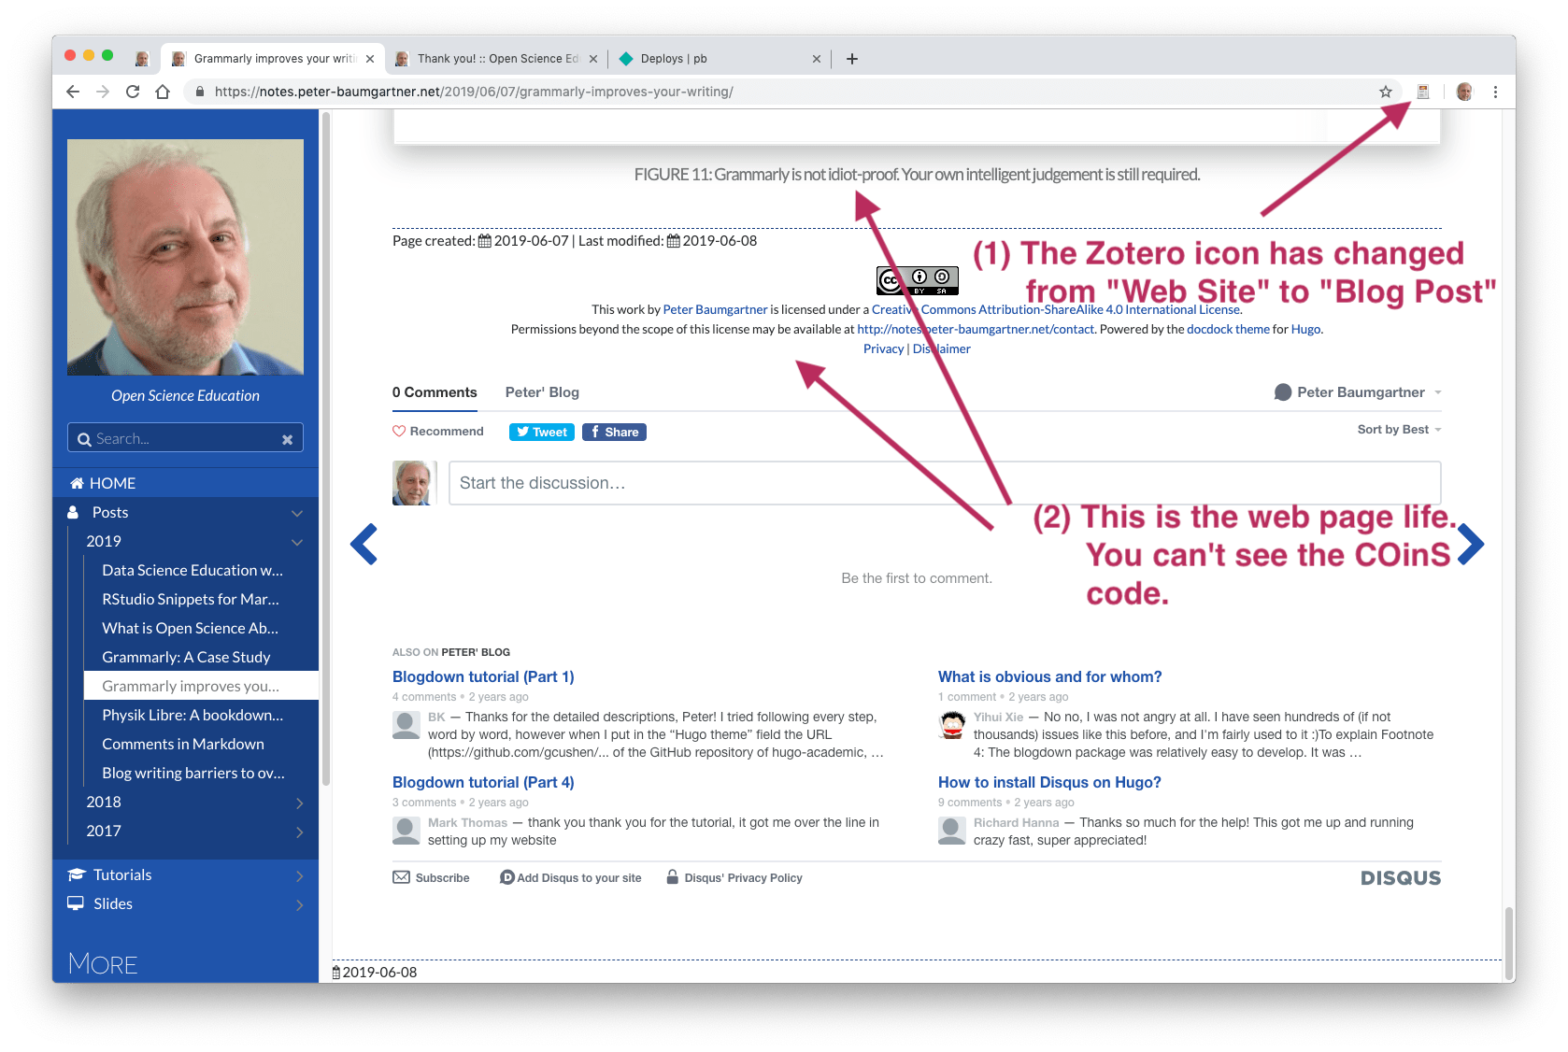Toggle Recommend on this post
1568x1052 pixels.
(438, 431)
